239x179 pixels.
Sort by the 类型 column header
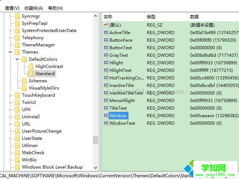point(166,17)
